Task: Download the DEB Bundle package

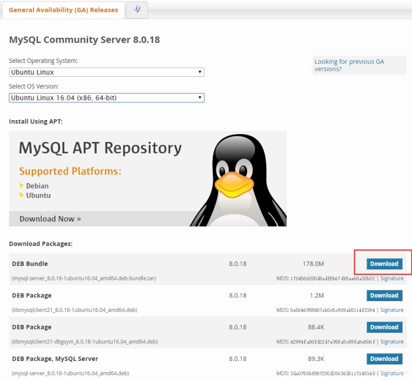Action: point(384,264)
